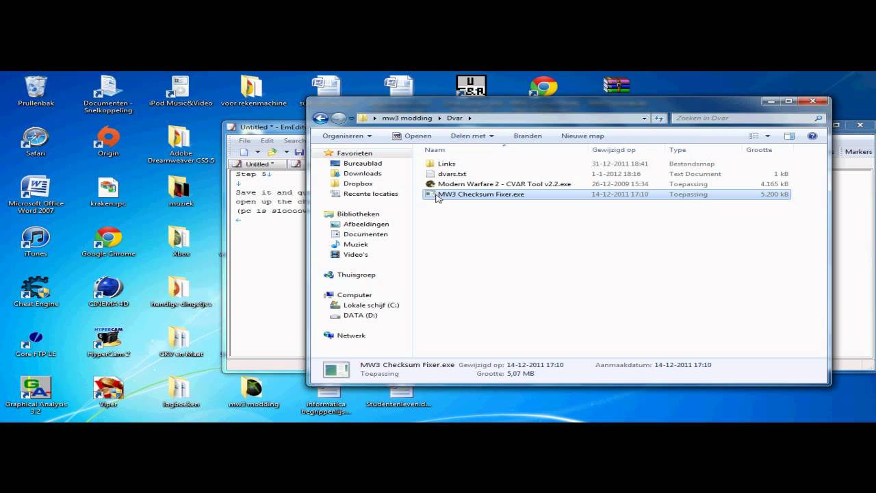Viewport: 876px width, 493px height.
Task: Select the Google Chrome desktop shortcut
Action: pyautogui.click(x=108, y=242)
